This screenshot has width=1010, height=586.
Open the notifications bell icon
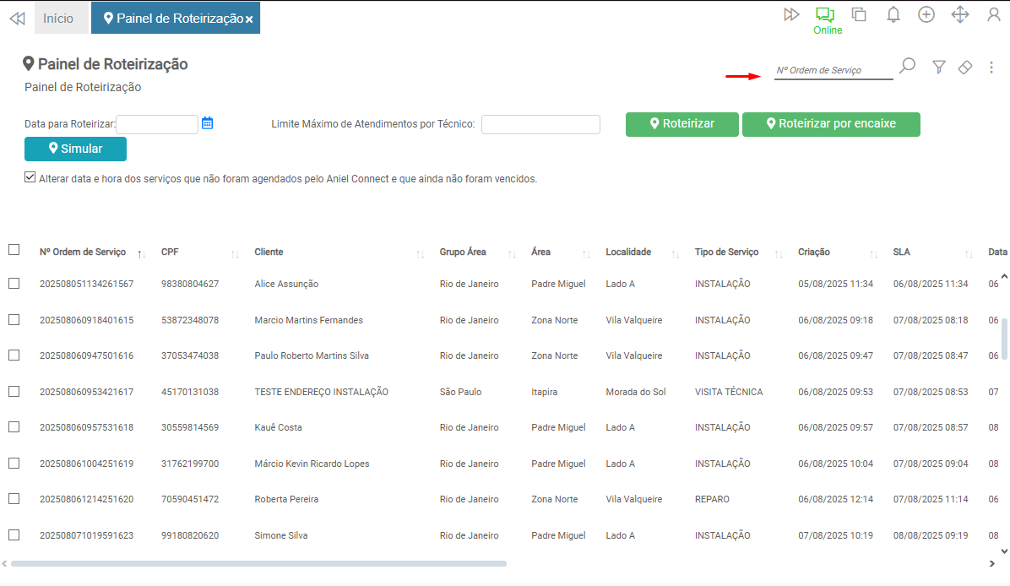click(893, 14)
